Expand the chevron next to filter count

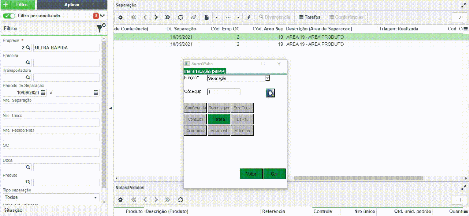click(x=102, y=16)
